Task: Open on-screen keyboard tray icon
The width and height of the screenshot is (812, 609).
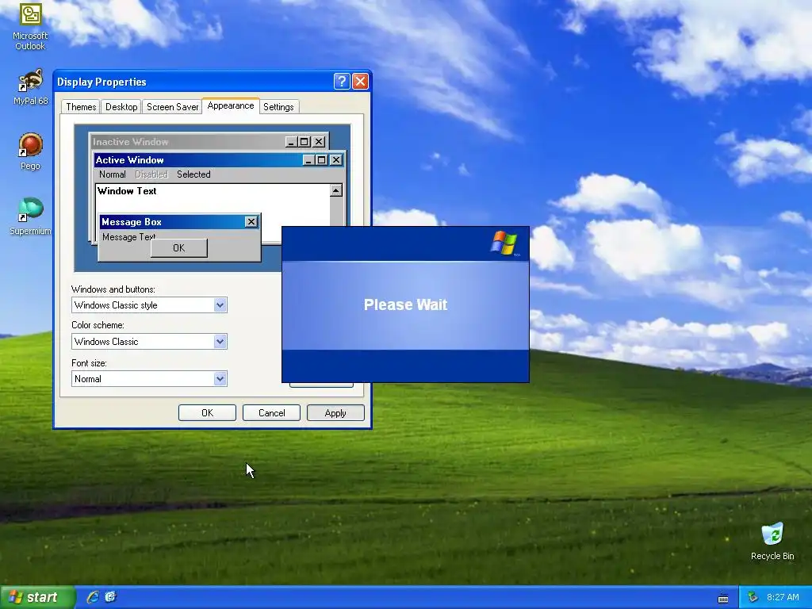Action: 723,598
